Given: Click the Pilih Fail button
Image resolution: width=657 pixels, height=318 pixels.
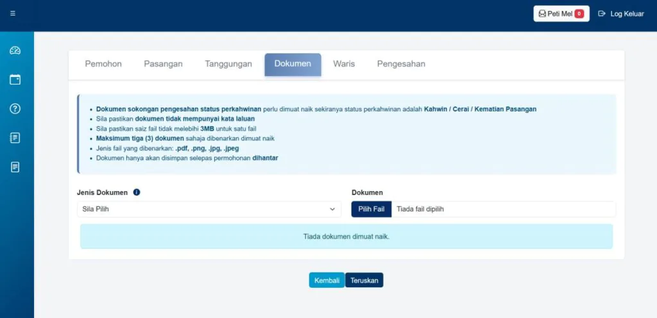Looking at the screenshot, I should pyautogui.click(x=371, y=209).
